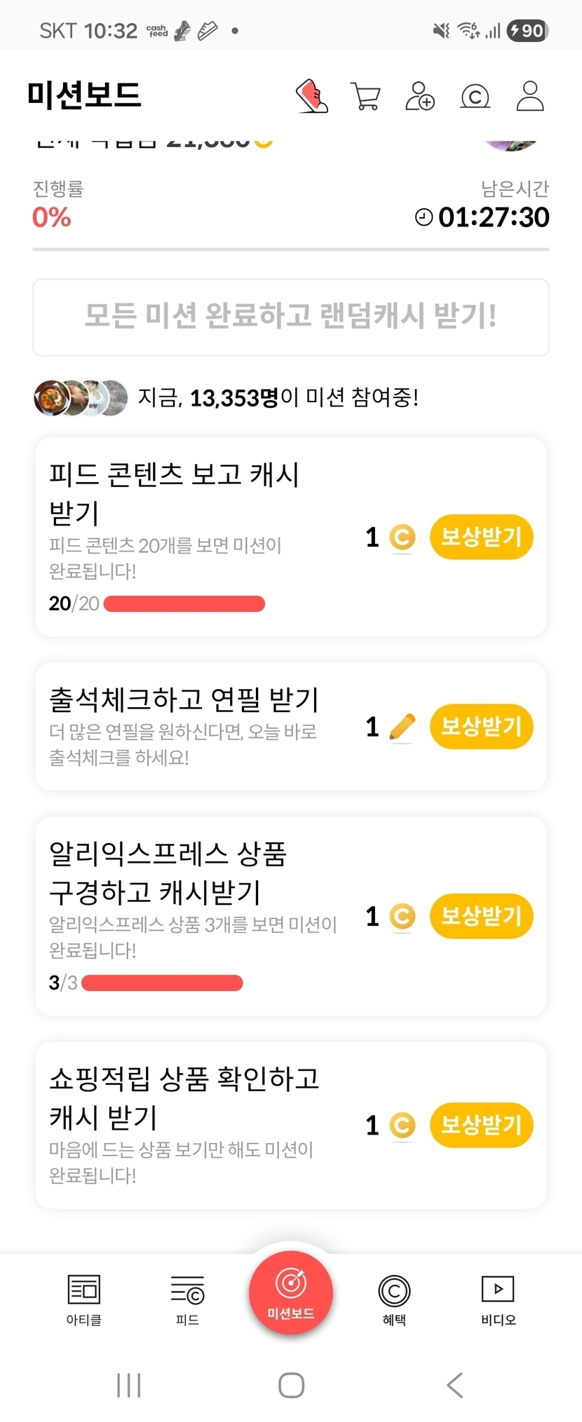Screen dimensions: 582x1422
Task: Tap the red sneaker step-counter icon
Action: tap(312, 96)
